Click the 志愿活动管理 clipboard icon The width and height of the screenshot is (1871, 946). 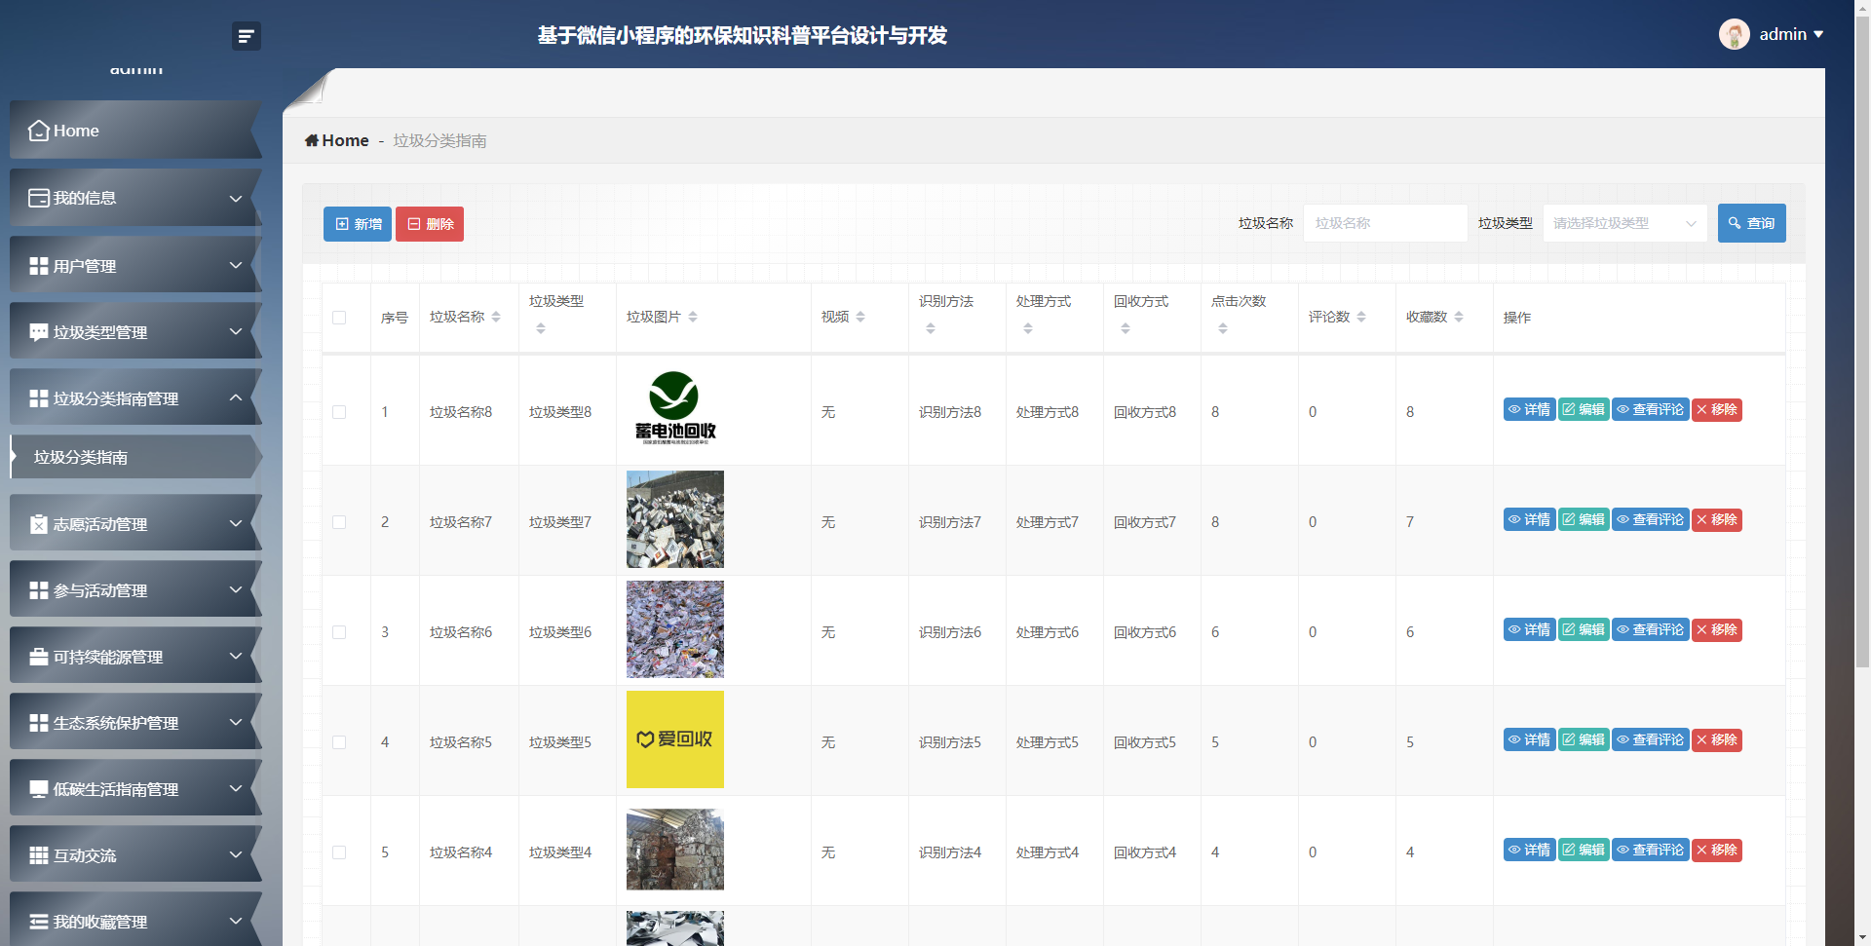[x=39, y=524]
